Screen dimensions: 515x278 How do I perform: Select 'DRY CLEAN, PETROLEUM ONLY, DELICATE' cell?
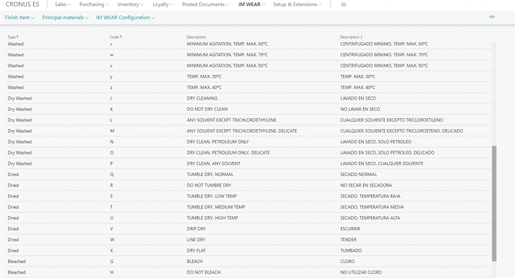(x=228, y=152)
